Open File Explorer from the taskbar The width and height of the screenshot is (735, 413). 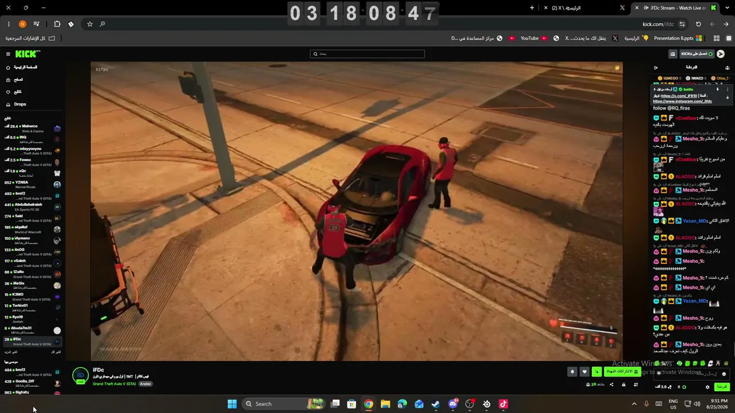[385, 404]
